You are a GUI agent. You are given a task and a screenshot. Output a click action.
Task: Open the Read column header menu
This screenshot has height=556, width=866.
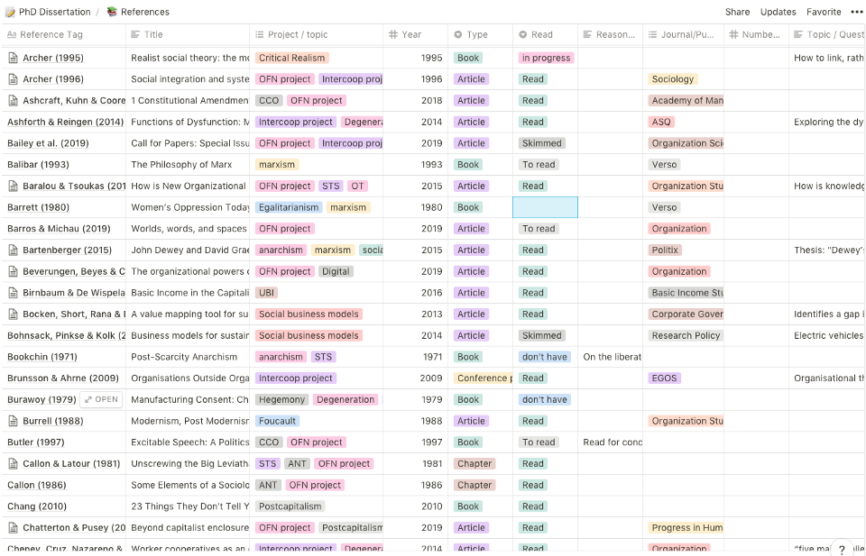click(541, 34)
